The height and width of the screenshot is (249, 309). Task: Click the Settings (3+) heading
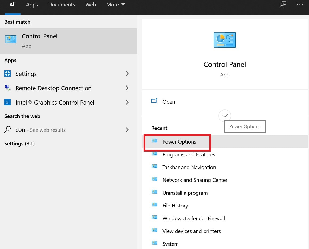pos(19,144)
